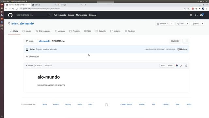
Task: Click Contact GitHub footer link
Action: (x=126, y=104)
